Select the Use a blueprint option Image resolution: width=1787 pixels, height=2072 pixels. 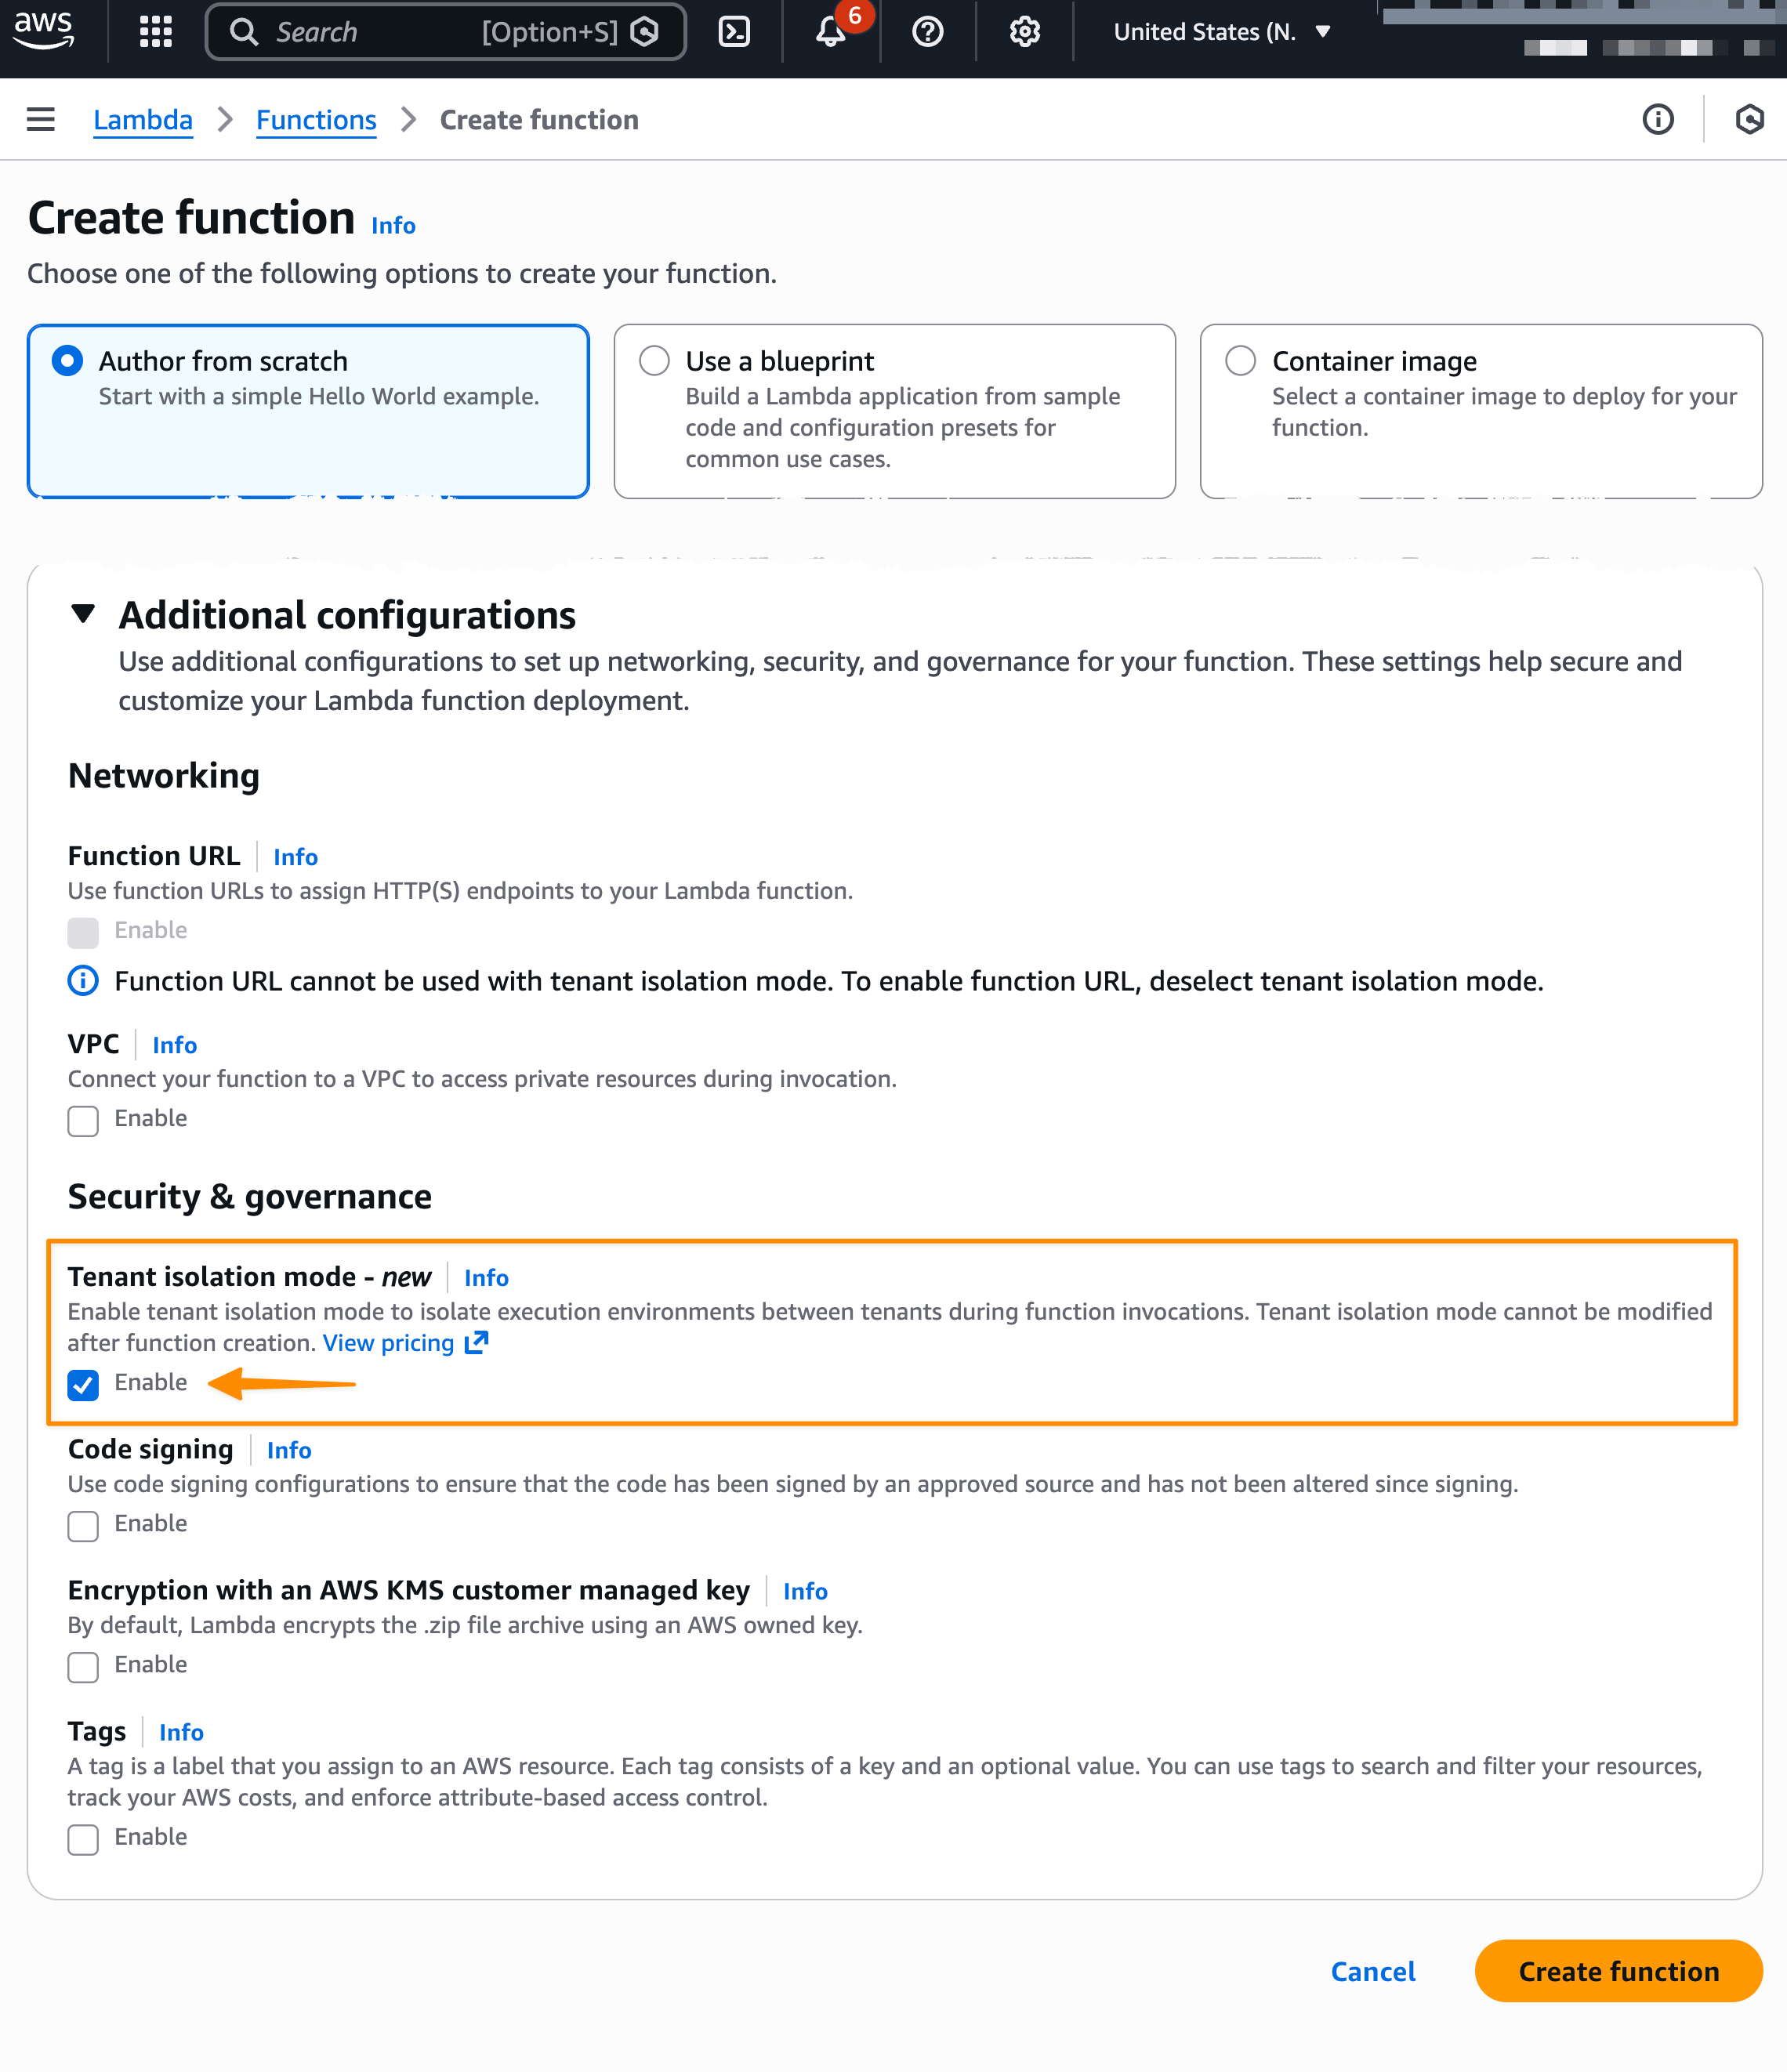point(655,360)
